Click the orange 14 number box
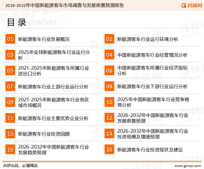 (109, 134)
